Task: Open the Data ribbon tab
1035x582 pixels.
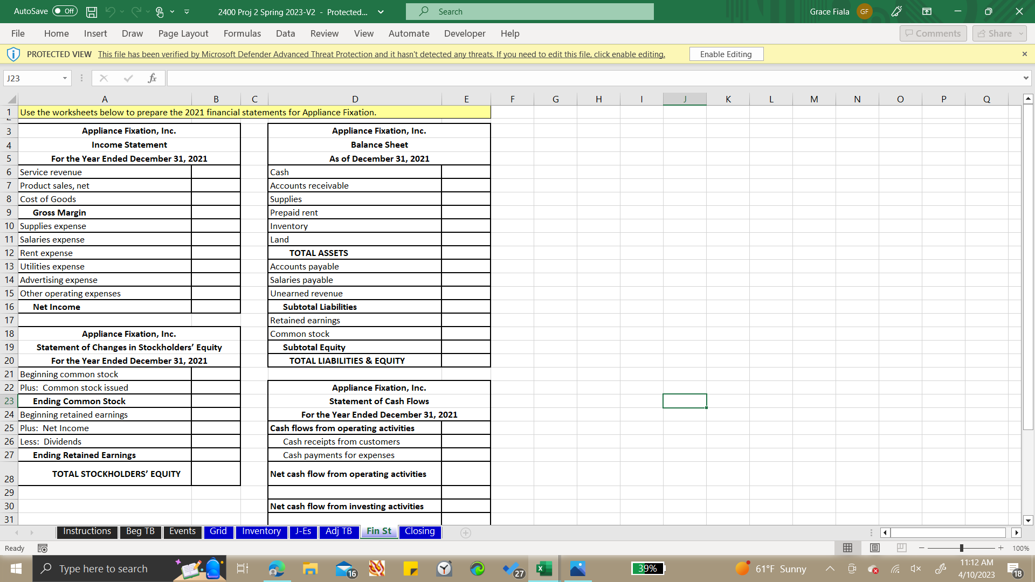Action: (285, 33)
